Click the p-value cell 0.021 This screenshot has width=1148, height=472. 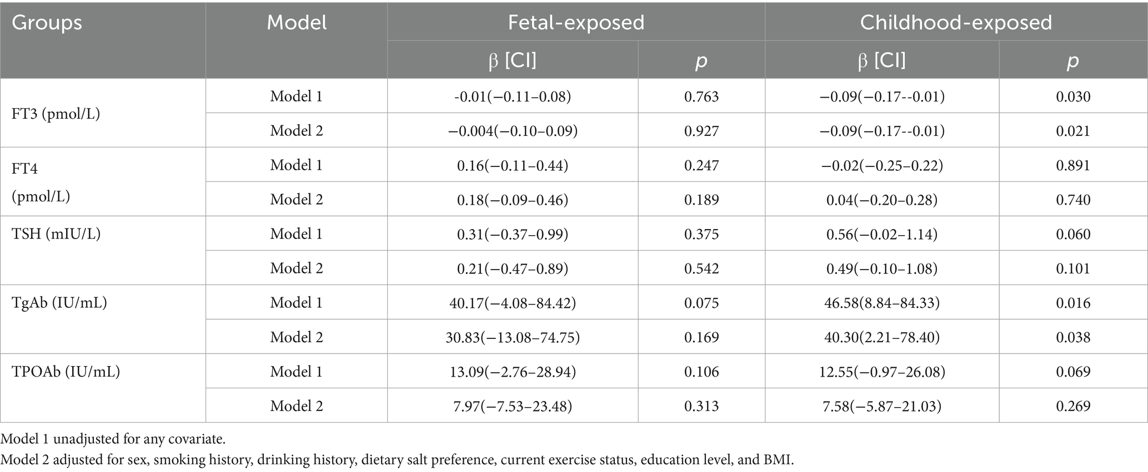(x=1073, y=131)
